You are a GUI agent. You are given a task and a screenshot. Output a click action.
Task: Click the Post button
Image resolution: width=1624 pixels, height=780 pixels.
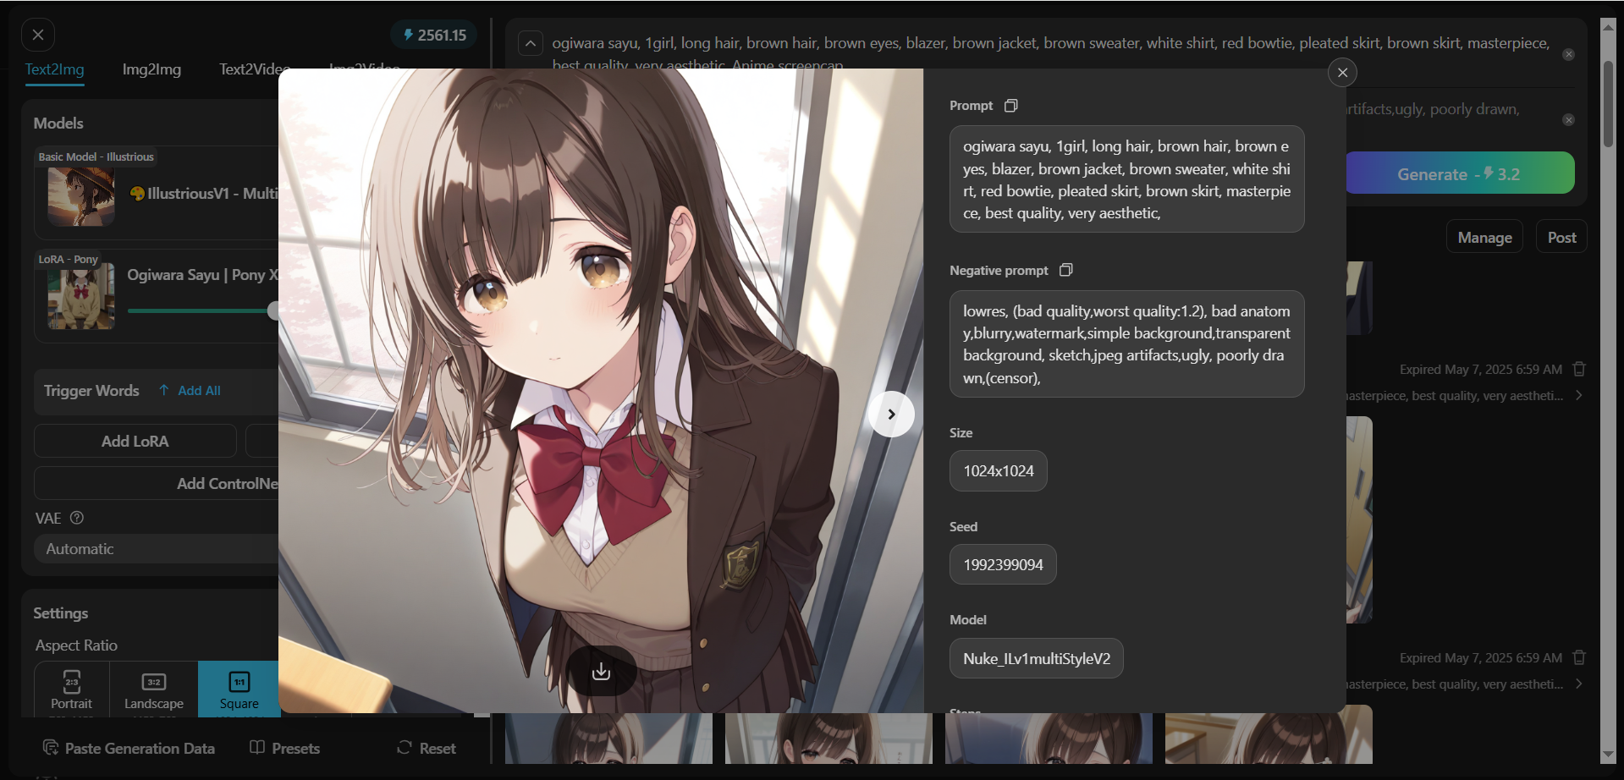tap(1561, 238)
